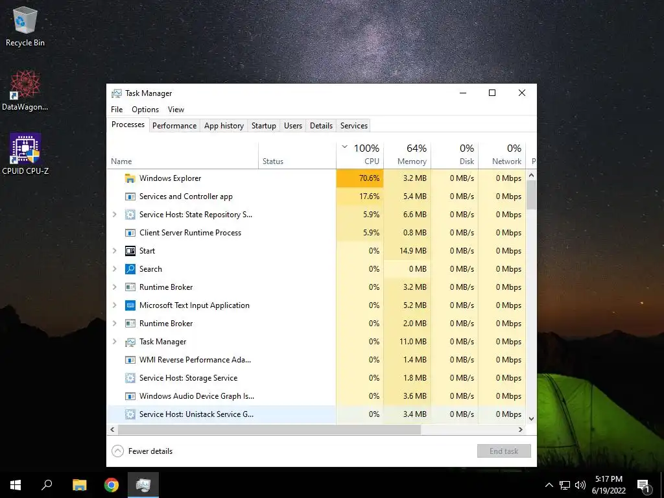The width and height of the screenshot is (664, 498).
Task: Click the horizontal scrollbar thumb
Action: pos(269,429)
